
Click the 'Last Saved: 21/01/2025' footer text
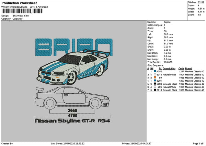point(68,144)
